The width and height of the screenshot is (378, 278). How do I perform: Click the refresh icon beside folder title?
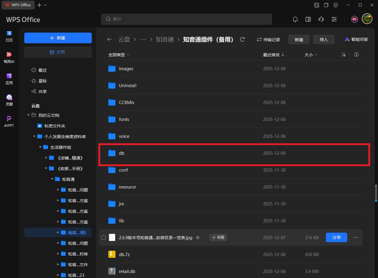pos(242,39)
